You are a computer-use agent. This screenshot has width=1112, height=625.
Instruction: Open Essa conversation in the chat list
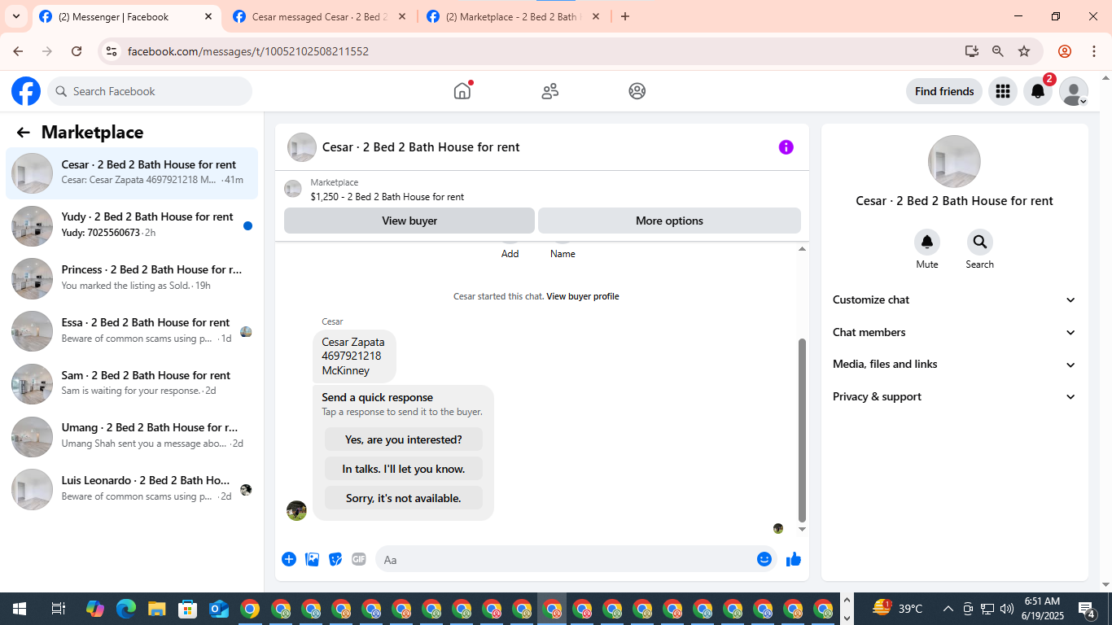pyautogui.click(x=132, y=331)
